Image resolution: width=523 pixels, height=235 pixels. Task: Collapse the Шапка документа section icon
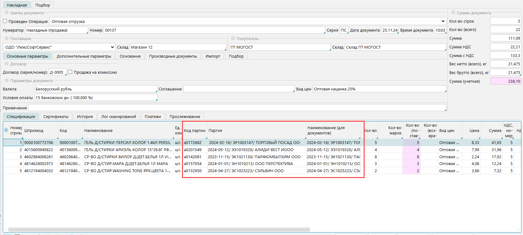tap(7, 13)
